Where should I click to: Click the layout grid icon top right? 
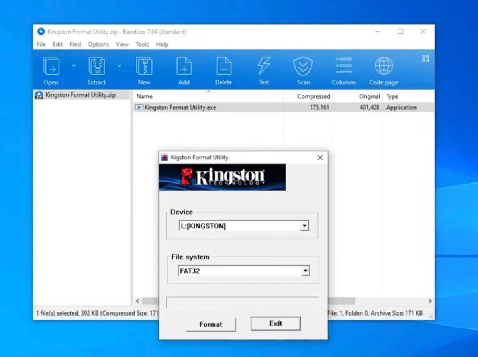coord(425,58)
